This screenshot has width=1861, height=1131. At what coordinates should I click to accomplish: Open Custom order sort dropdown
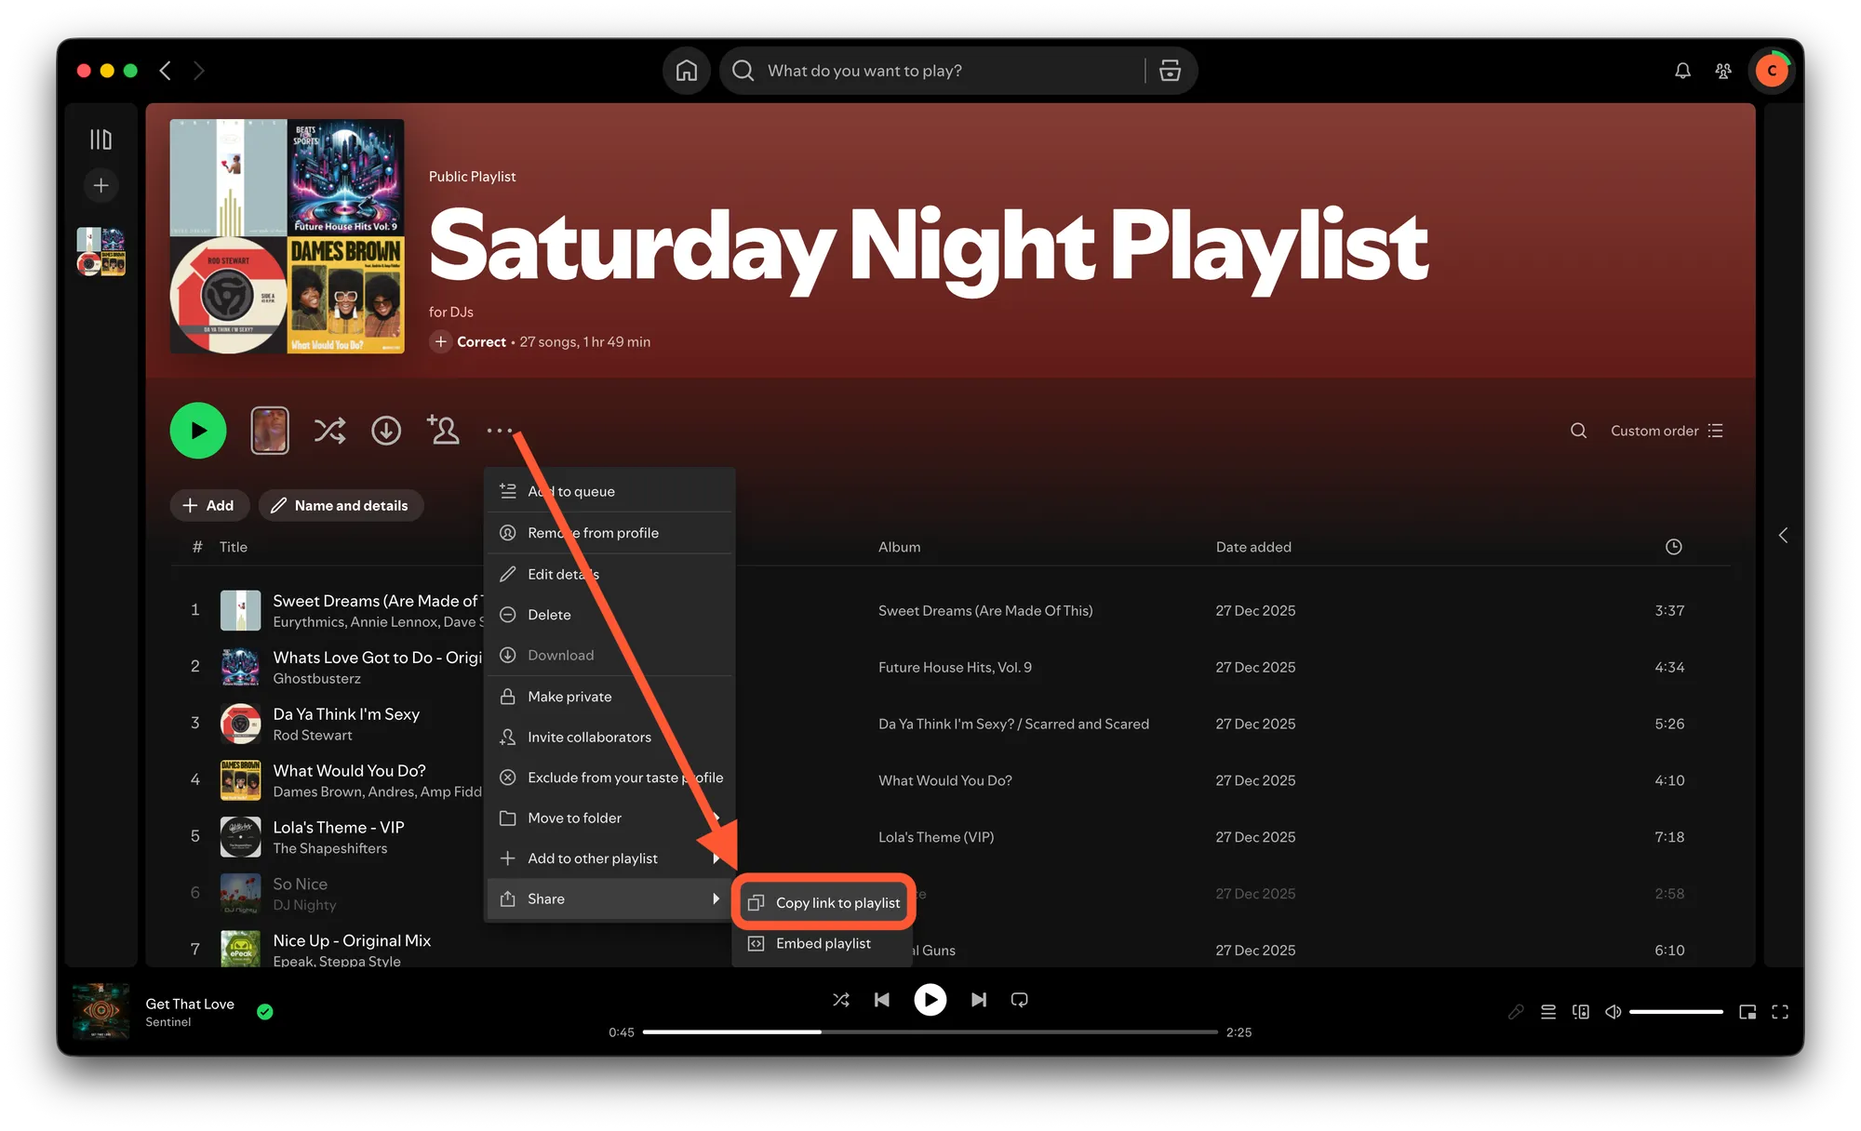click(1667, 431)
